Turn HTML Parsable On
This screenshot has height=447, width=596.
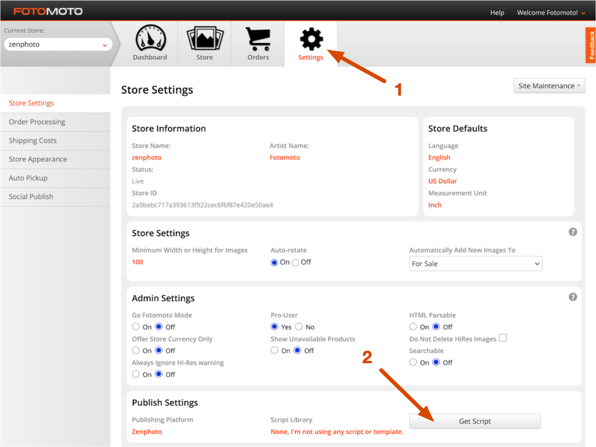pyautogui.click(x=413, y=327)
